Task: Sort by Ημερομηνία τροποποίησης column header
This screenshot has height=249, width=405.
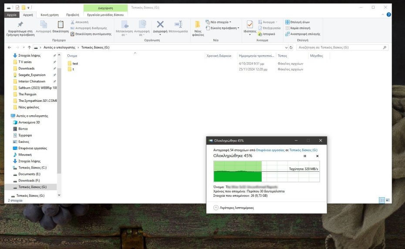Action: tap(256, 56)
